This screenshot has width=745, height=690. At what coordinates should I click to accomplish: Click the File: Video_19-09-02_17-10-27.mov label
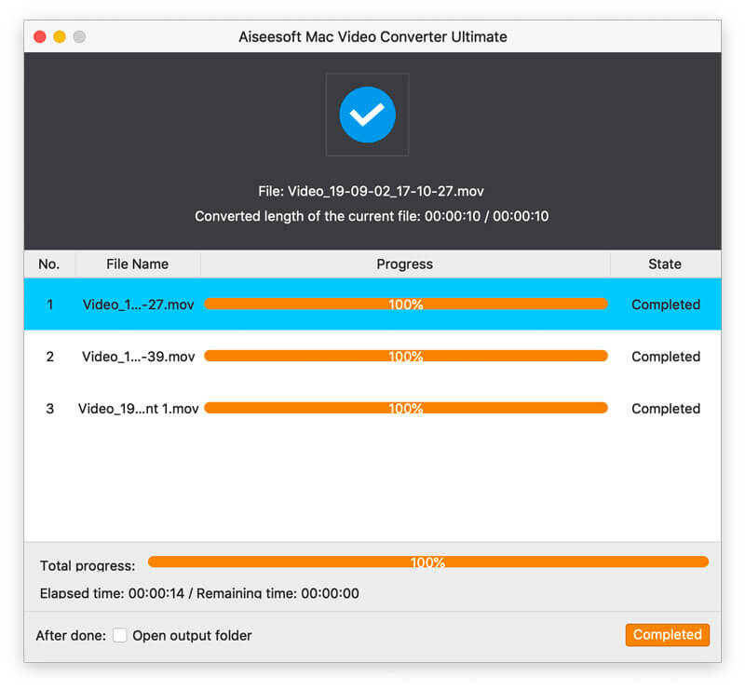[x=371, y=191]
